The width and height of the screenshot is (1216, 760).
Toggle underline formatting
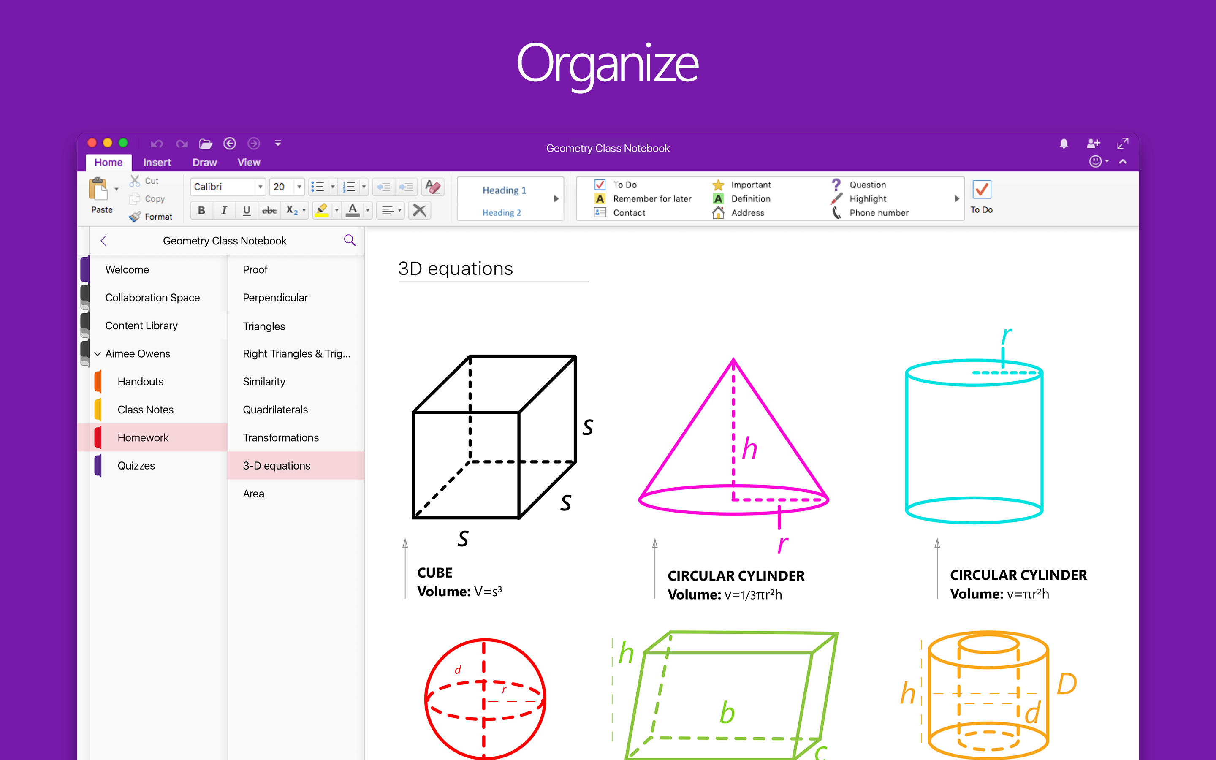pyautogui.click(x=246, y=210)
